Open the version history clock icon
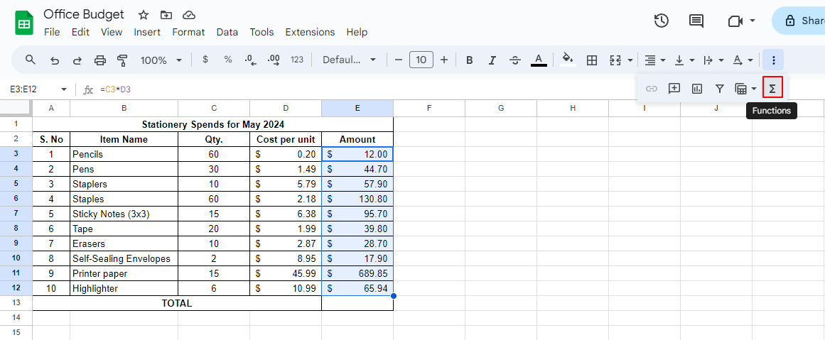This screenshot has height=340, width=825. tap(662, 21)
